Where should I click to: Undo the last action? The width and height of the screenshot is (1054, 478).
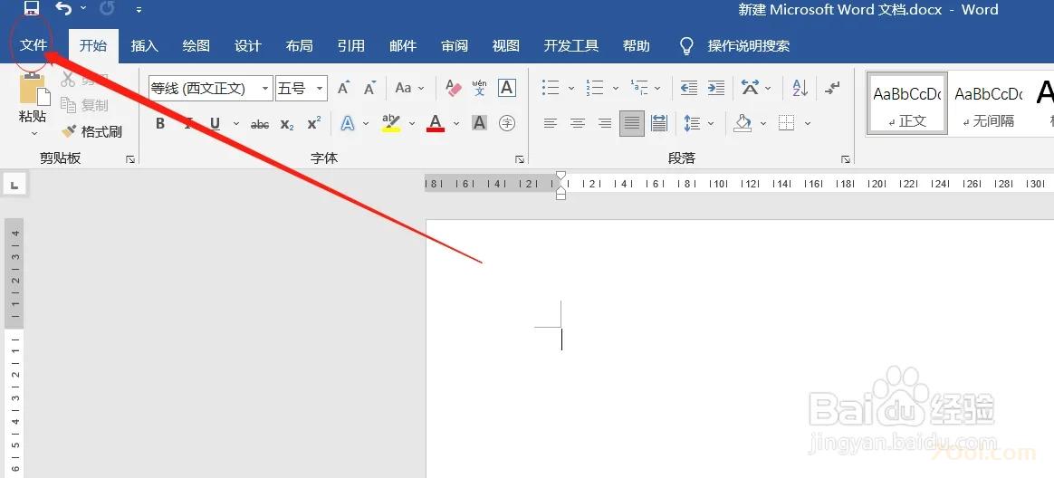[63, 9]
